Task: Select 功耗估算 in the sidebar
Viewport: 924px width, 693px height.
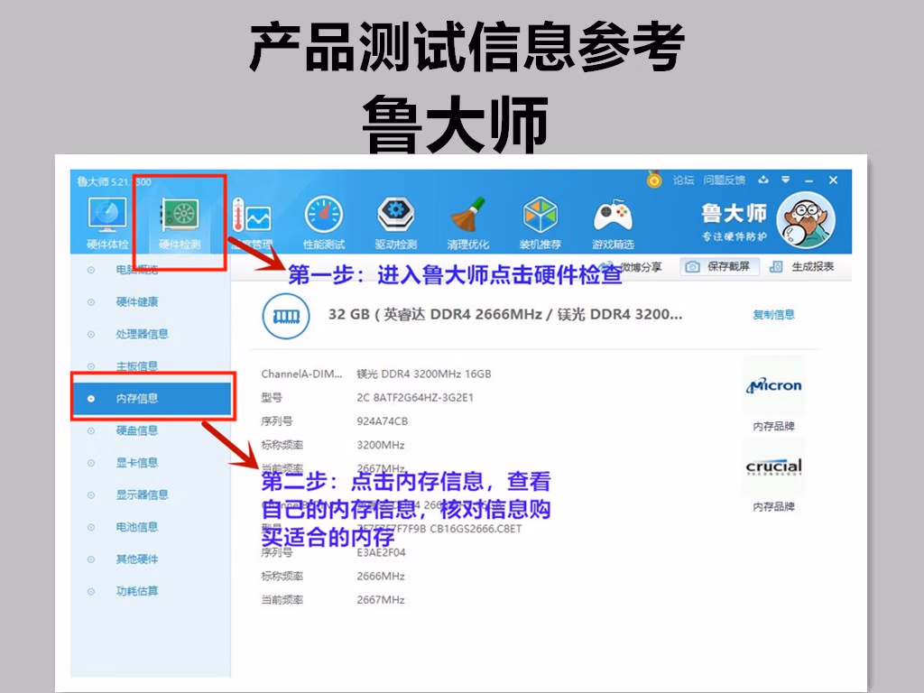Action: [x=137, y=591]
